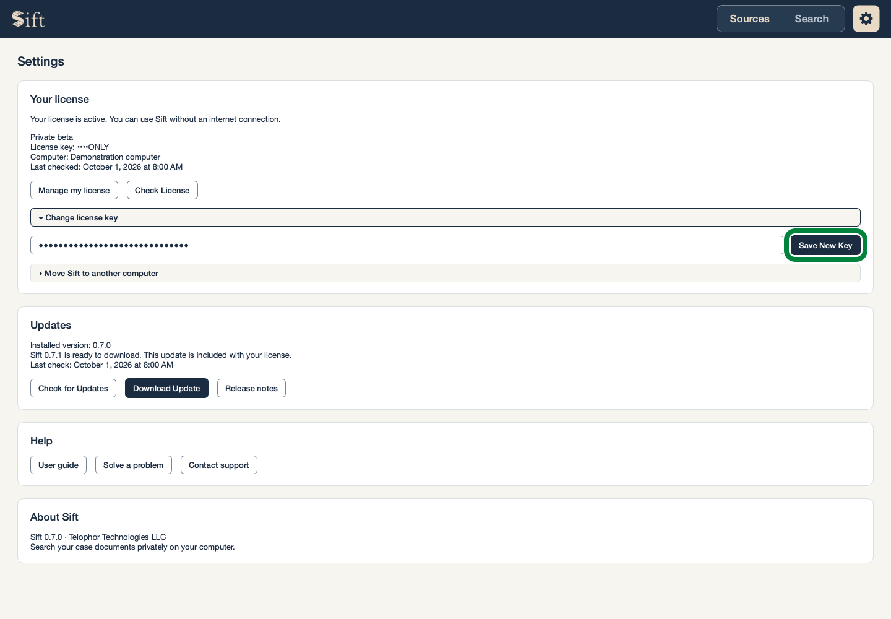This screenshot has height=619, width=891.
Task: Click 'Computer: Demonstration computer' text
Action: point(95,157)
